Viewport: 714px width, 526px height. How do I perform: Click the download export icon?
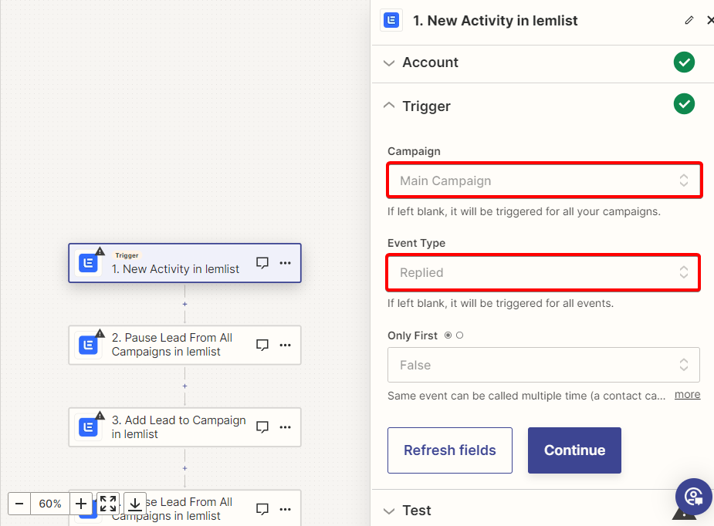point(135,504)
